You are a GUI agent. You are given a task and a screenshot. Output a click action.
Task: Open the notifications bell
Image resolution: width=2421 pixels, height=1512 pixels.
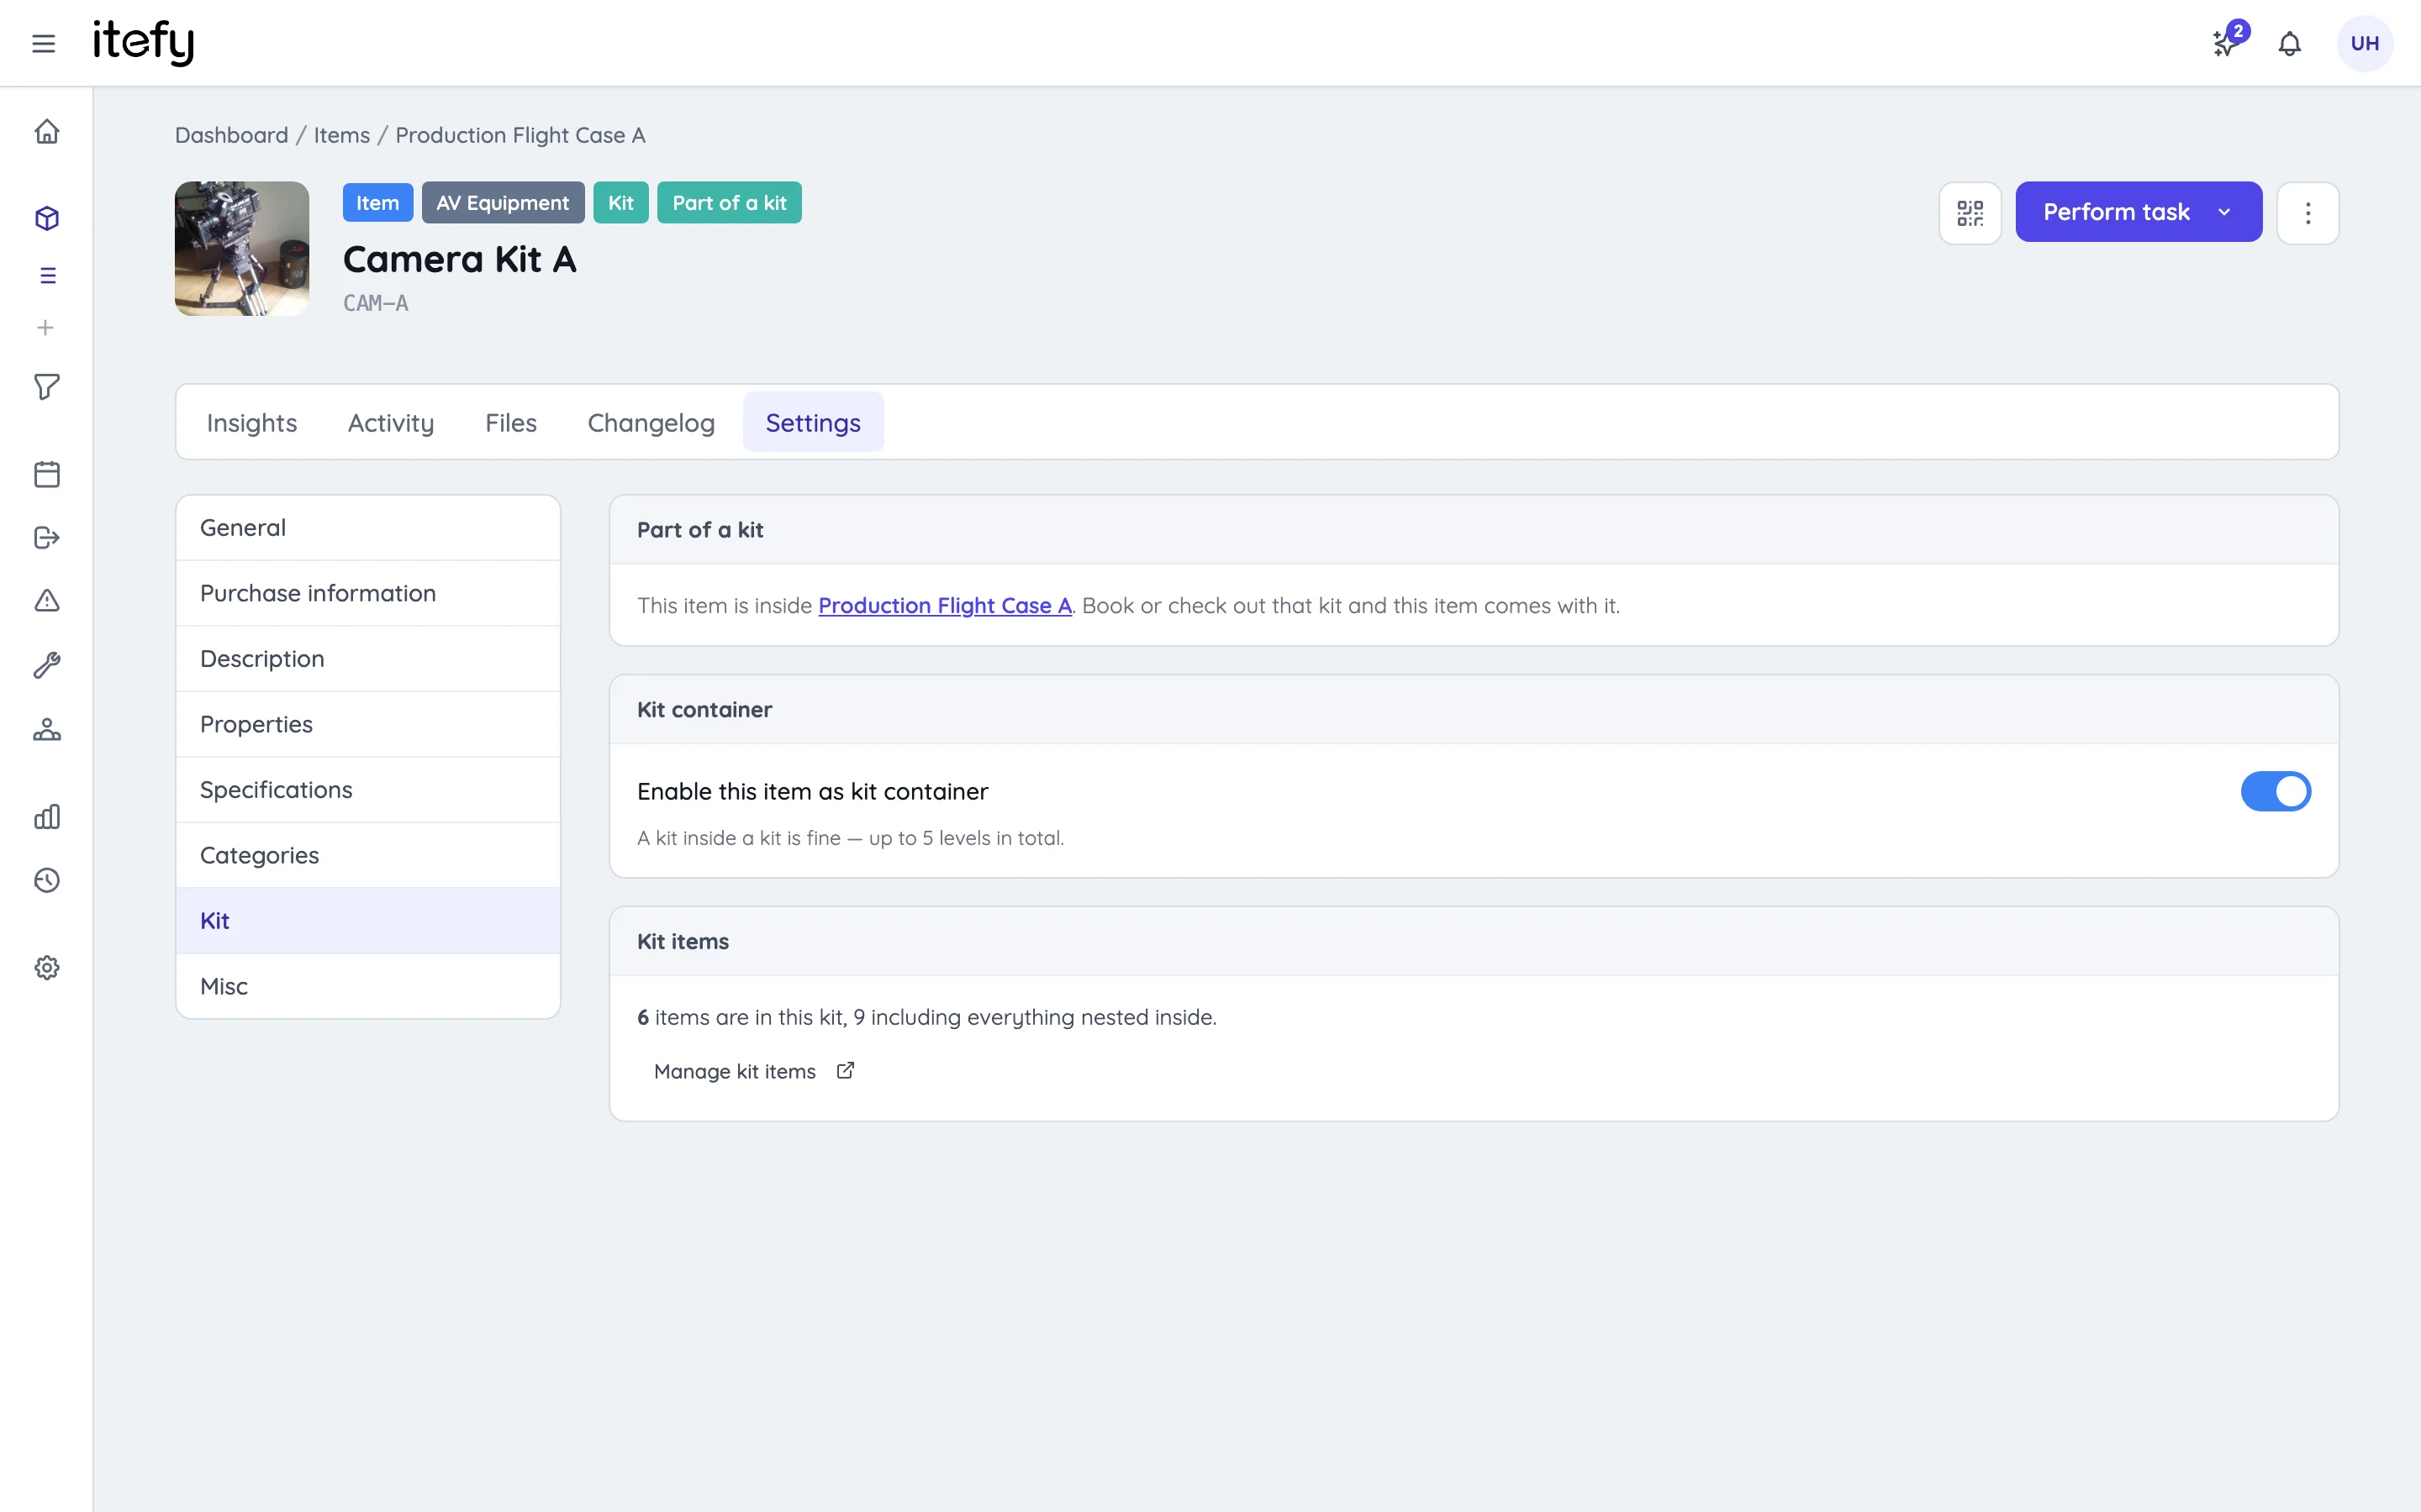pos(2289,43)
